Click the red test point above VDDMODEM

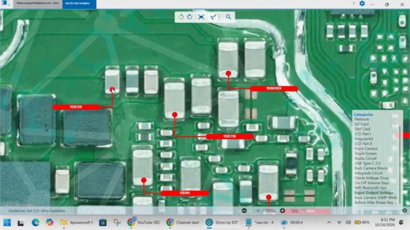[228, 73]
